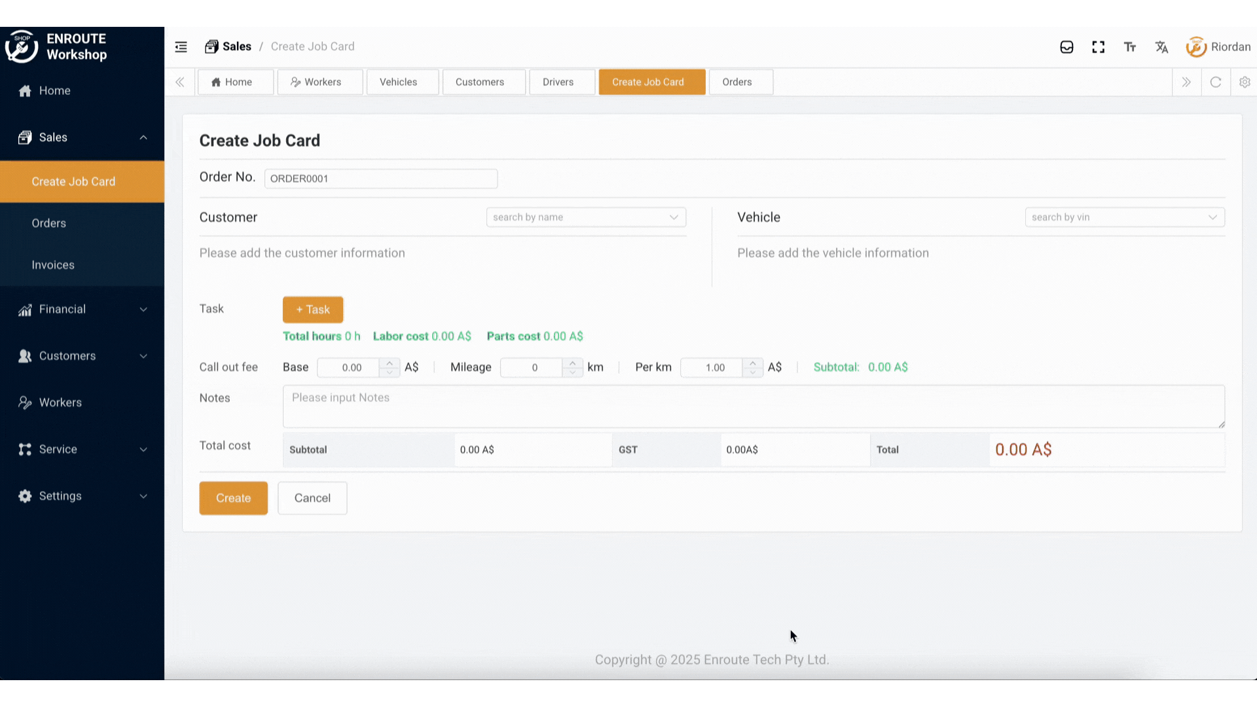This screenshot has height=707, width=1257.
Task: Enter fullscreen mode via toolbar icon
Action: (x=1099, y=46)
